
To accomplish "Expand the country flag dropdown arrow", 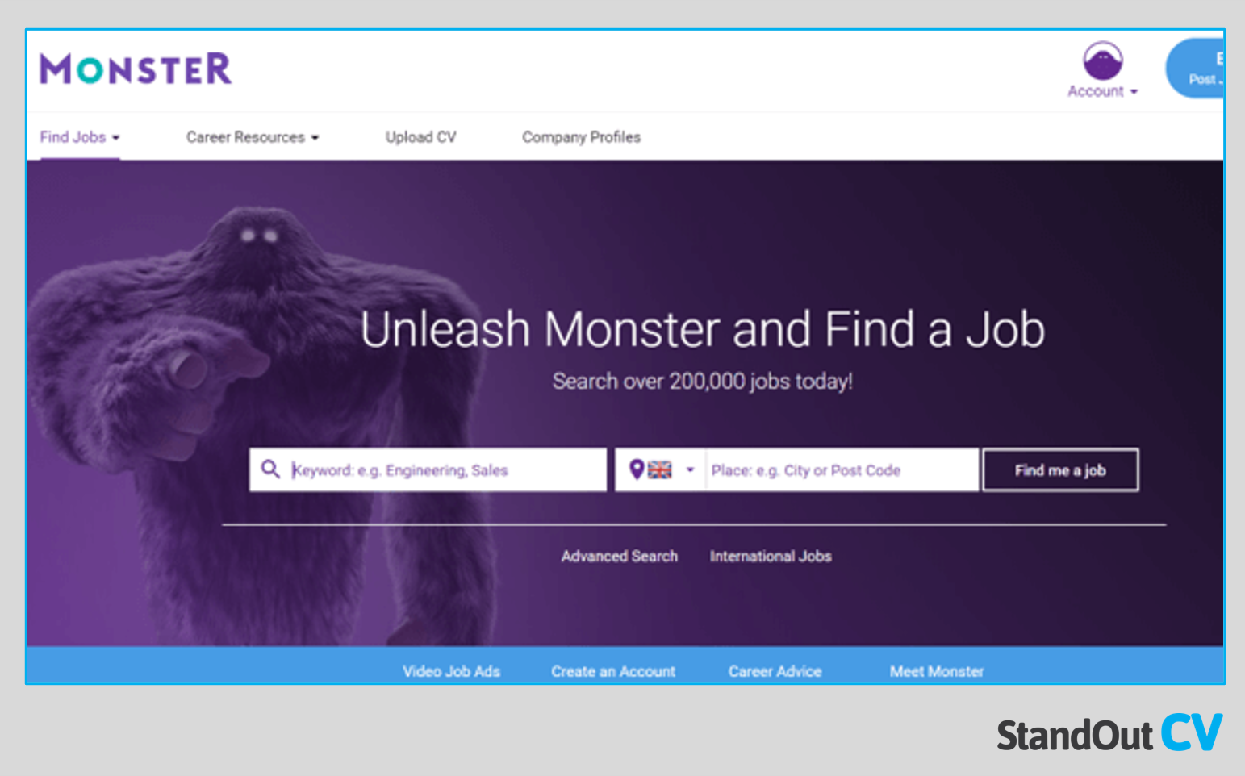I will pos(690,469).
